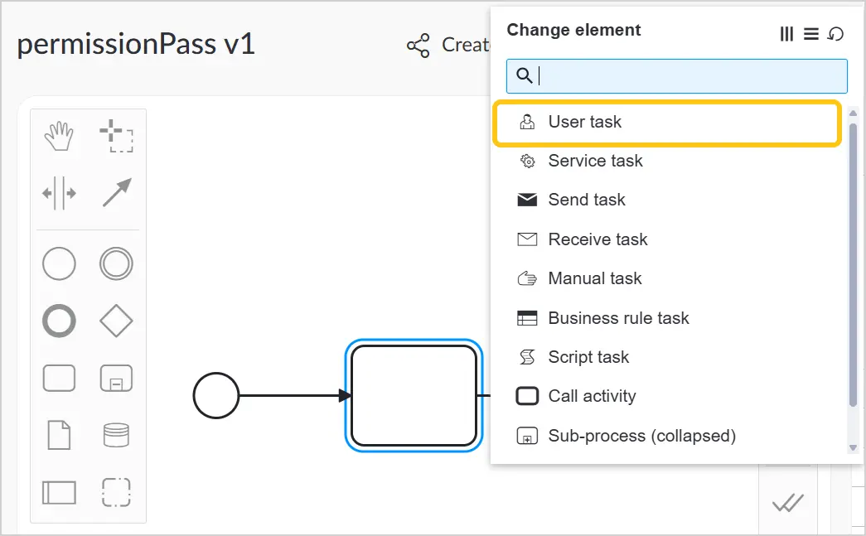Create a group from the palette

click(x=117, y=492)
